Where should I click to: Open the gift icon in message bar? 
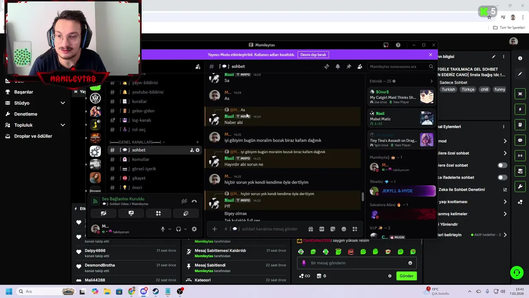(x=311, y=229)
